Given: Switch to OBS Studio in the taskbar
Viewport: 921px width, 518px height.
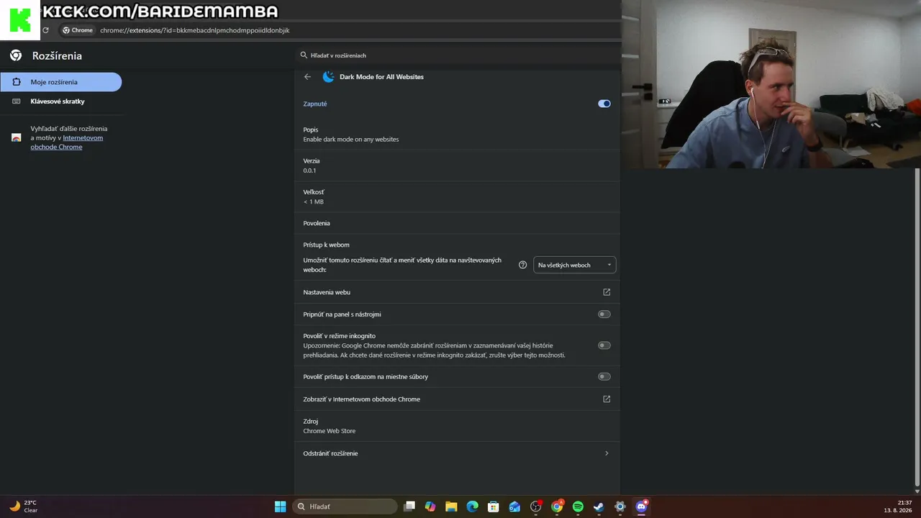Looking at the screenshot, I should coord(535,506).
